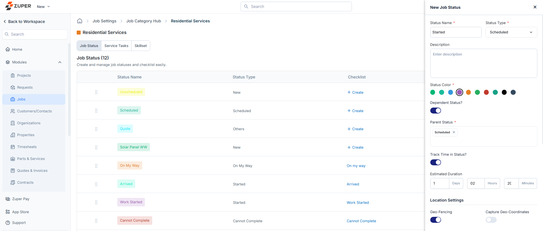The width and height of the screenshot is (543, 231).
Task: Go to Job Settings breadcrumb
Action: [105, 21]
